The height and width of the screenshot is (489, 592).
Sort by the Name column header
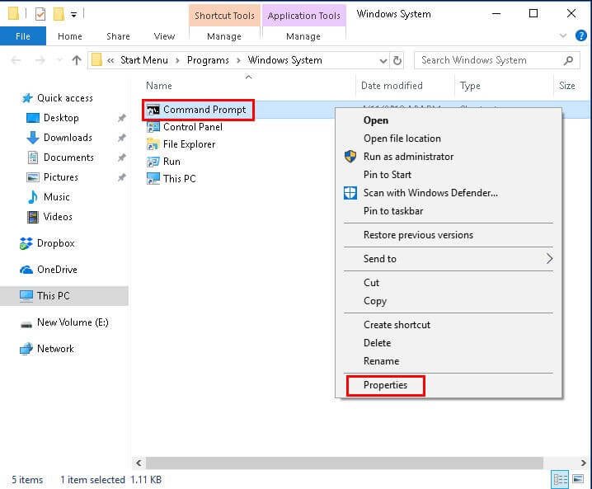(x=159, y=86)
